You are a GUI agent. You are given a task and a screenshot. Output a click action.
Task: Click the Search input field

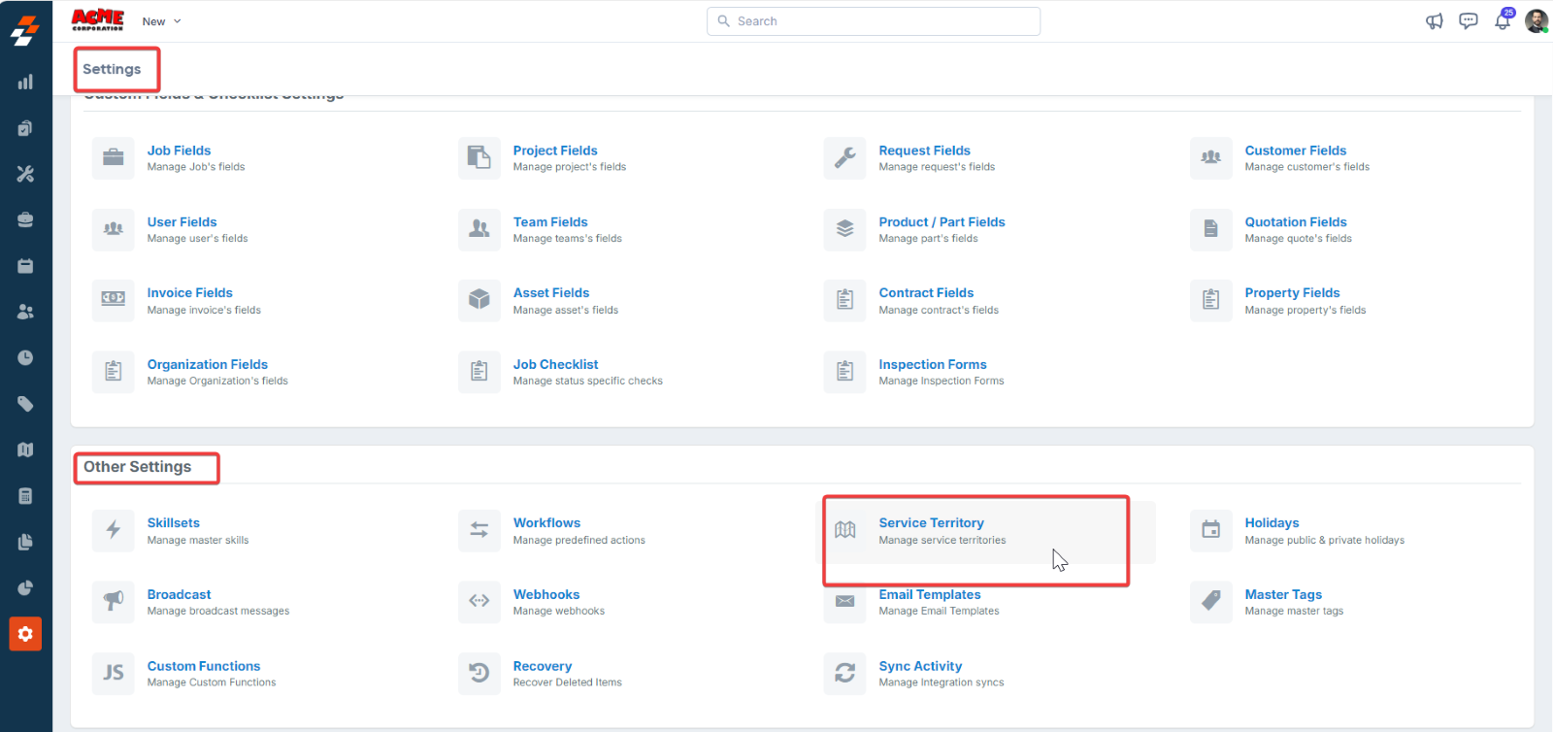(x=874, y=21)
